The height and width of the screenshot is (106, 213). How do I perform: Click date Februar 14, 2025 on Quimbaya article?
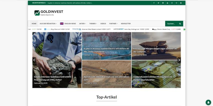(x=41, y=83)
